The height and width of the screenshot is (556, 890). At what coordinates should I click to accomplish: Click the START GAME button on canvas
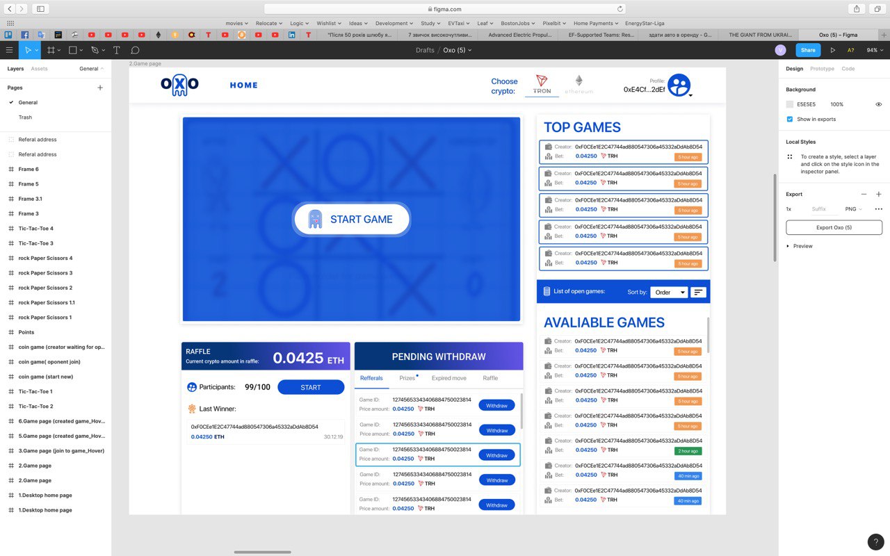351,219
